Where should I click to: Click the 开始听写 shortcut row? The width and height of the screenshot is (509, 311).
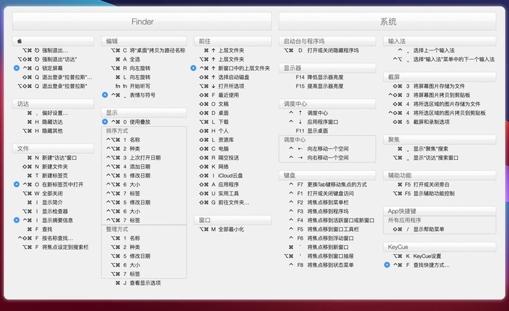(132, 86)
